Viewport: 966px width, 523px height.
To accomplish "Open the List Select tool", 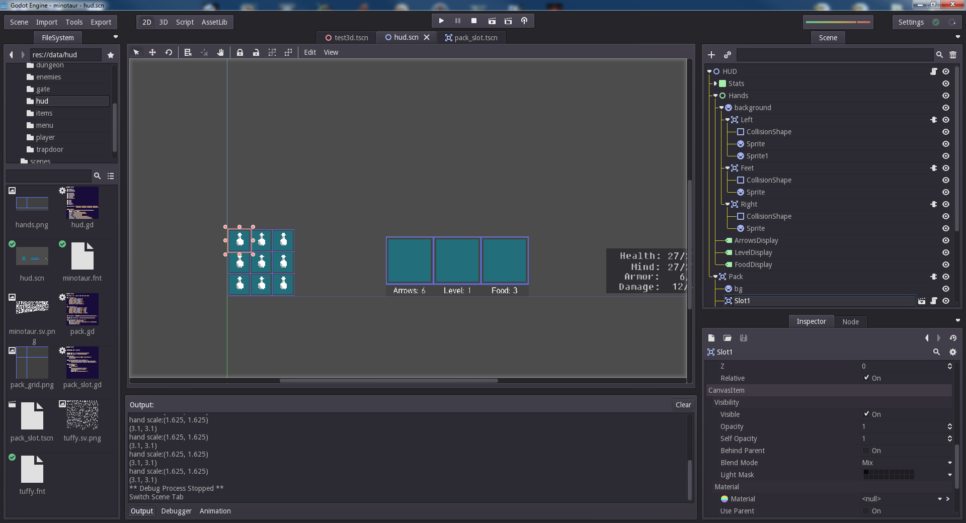I will click(188, 52).
